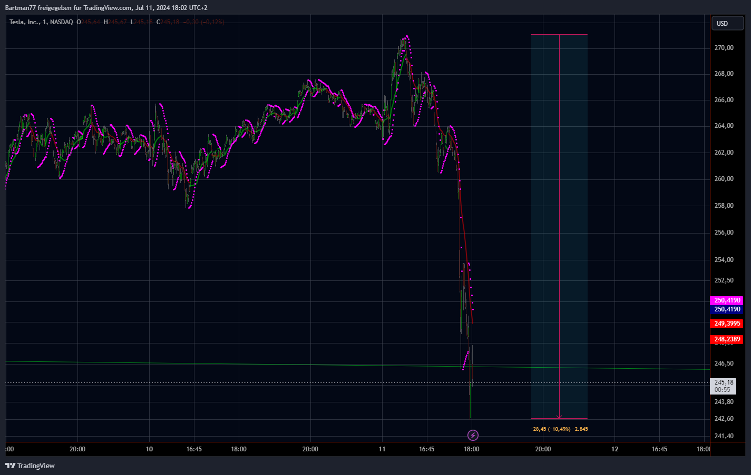Select the shaded price range measurement box
This screenshot has height=475, width=751.
(x=559, y=226)
